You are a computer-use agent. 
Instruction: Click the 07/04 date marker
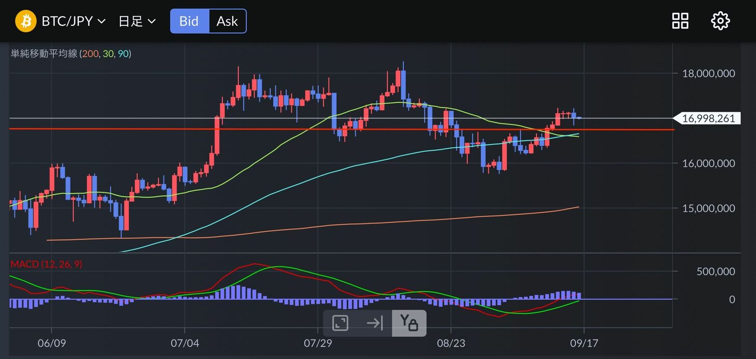(184, 343)
